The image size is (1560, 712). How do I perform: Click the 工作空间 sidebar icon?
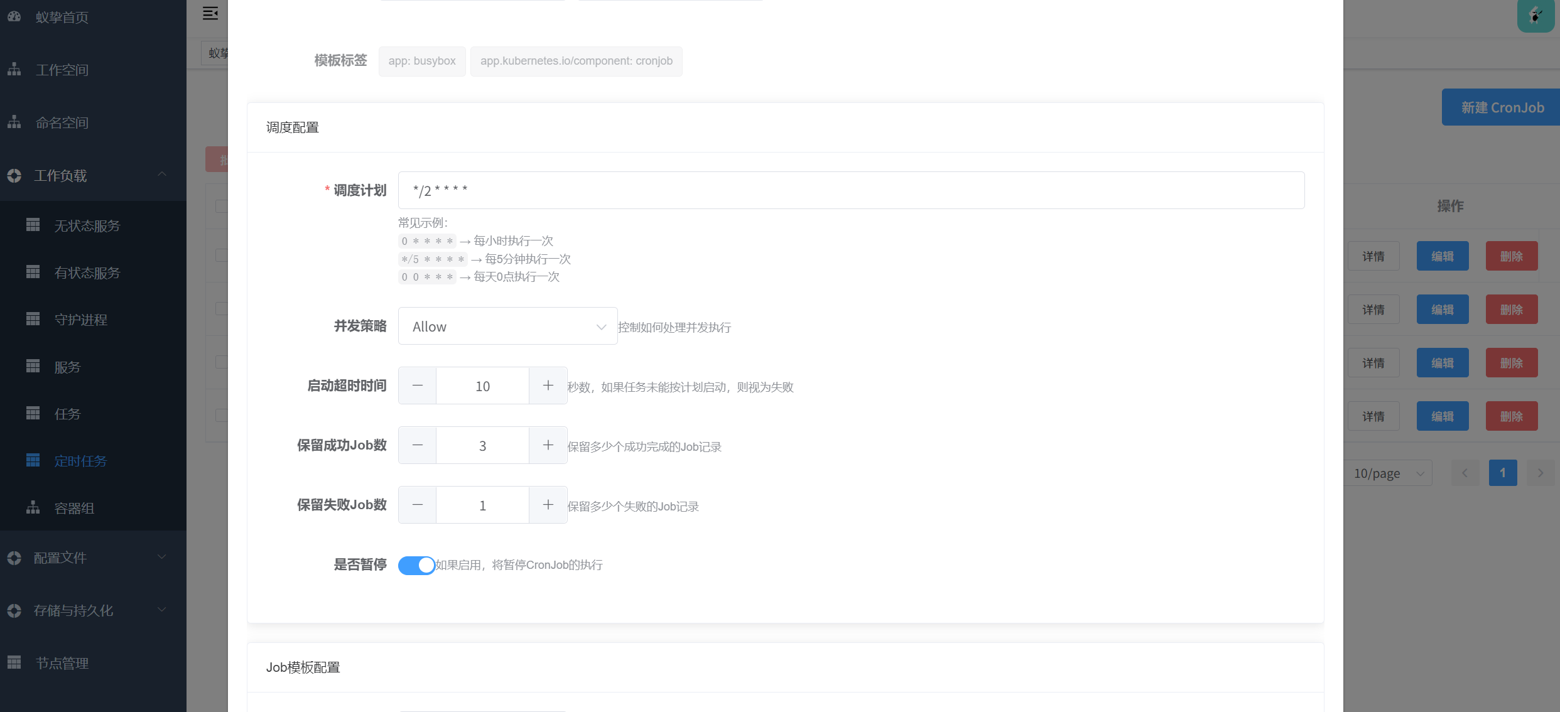(14, 70)
